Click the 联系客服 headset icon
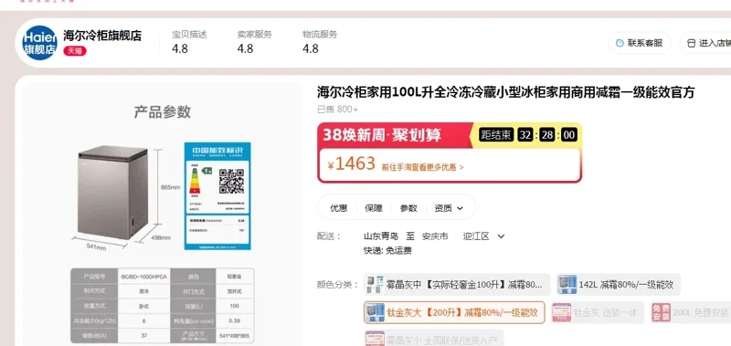Viewport: 731px width, 346px height. click(x=620, y=43)
